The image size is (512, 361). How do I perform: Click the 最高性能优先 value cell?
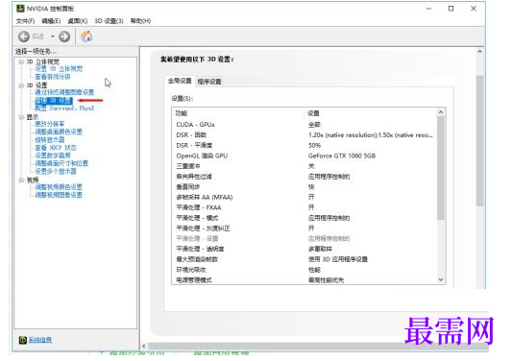coord(326,280)
